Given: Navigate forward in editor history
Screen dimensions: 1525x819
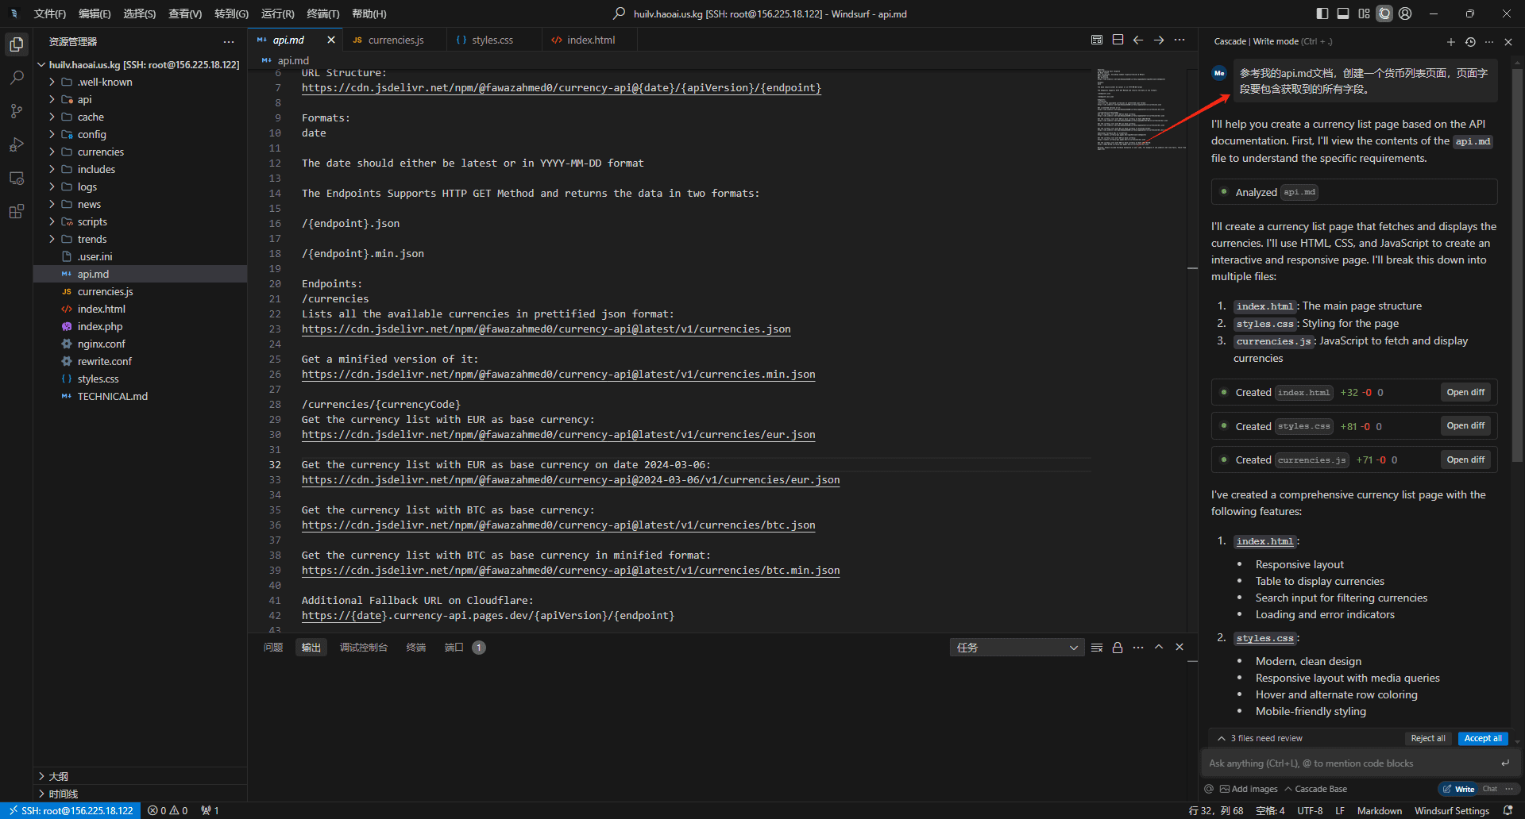Looking at the screenshot, I should coord(1159,40).
